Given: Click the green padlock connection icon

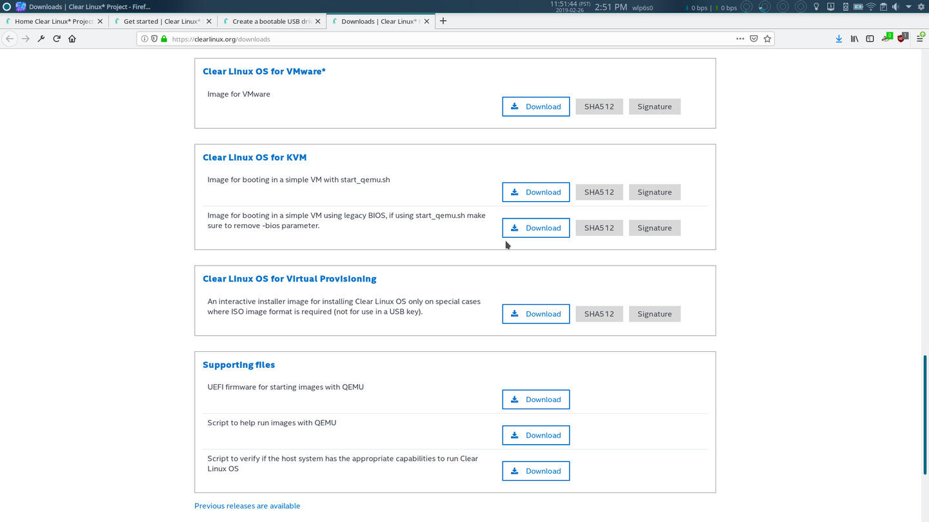Looking at the screenshot, I should (164, 39).
